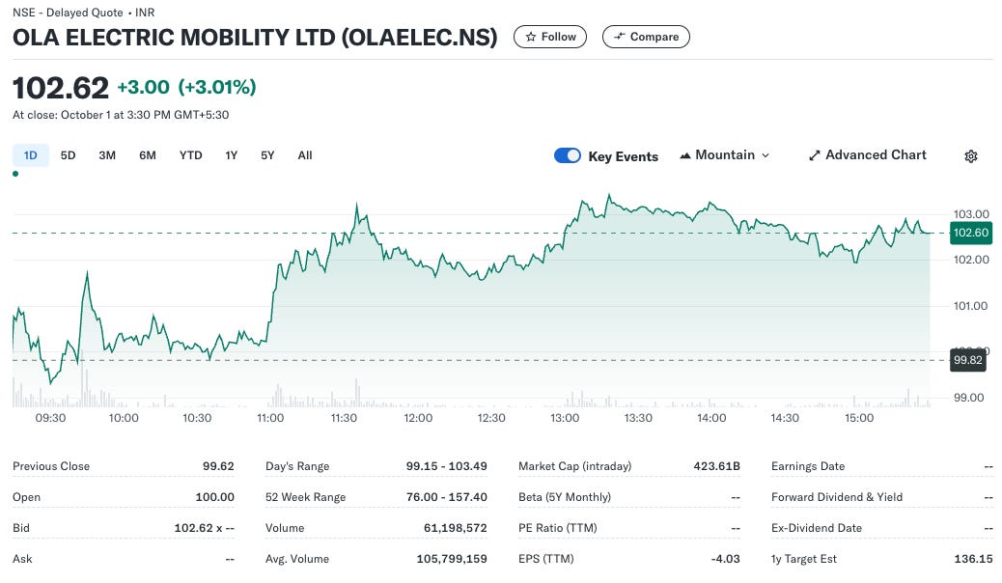Click the Market Cap value 423.61B
The height and width of the screenshot is (583, 1002).
(x=717, y=466)
